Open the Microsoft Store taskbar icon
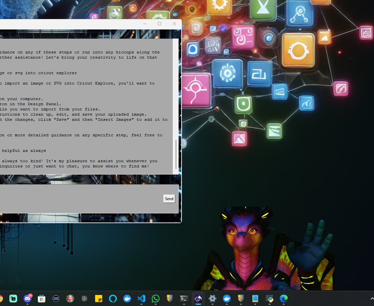The image size is (374, 306). click(41, 298)
